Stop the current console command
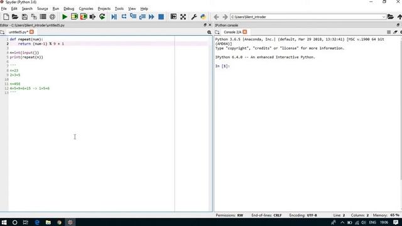 [389, 32]
